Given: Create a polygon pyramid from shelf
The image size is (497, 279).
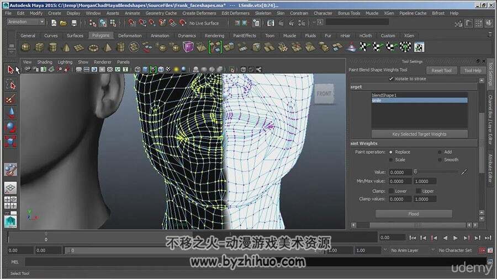Looking at the screenshot, I should tap(108, 47).
